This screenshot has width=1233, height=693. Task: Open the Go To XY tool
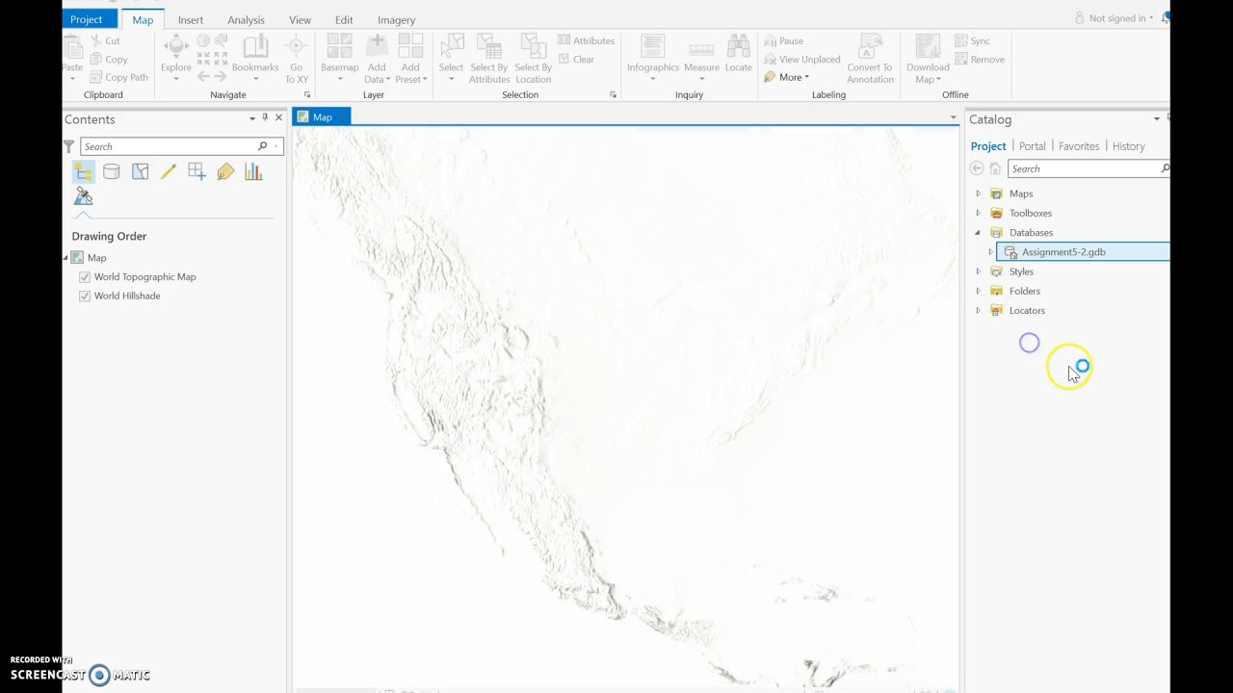click(x=297, y=58)
